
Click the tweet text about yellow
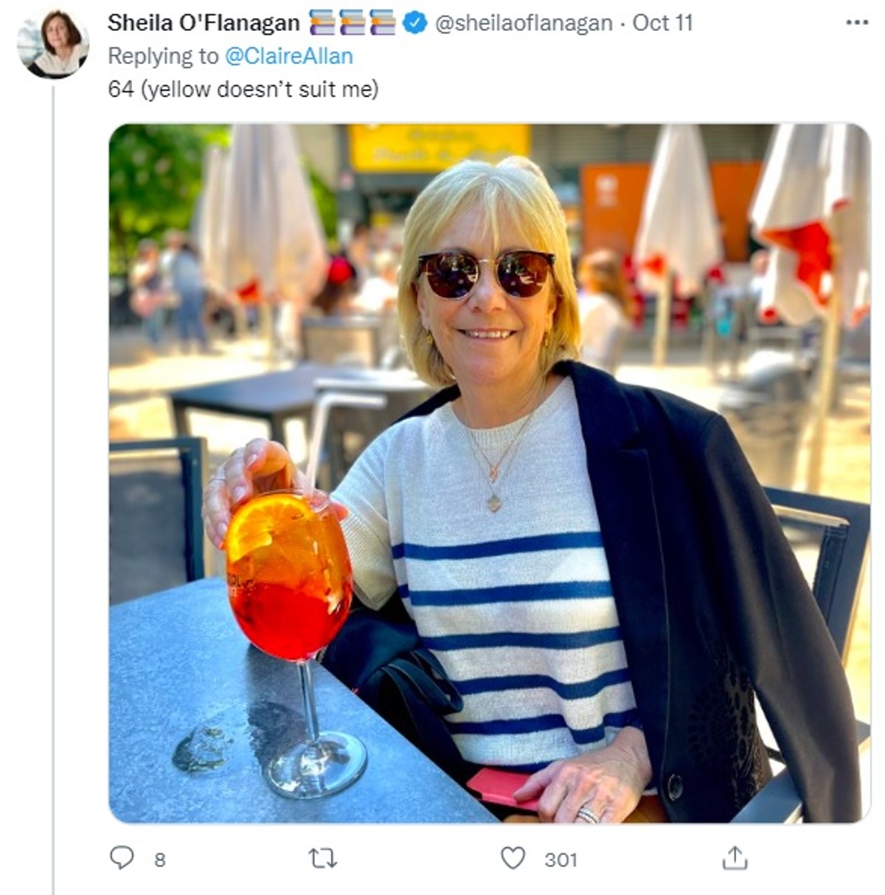[x=243, y=89]
